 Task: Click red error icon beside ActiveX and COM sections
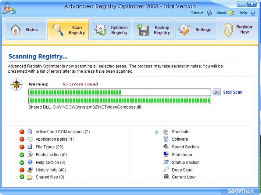tap(22, 132)
